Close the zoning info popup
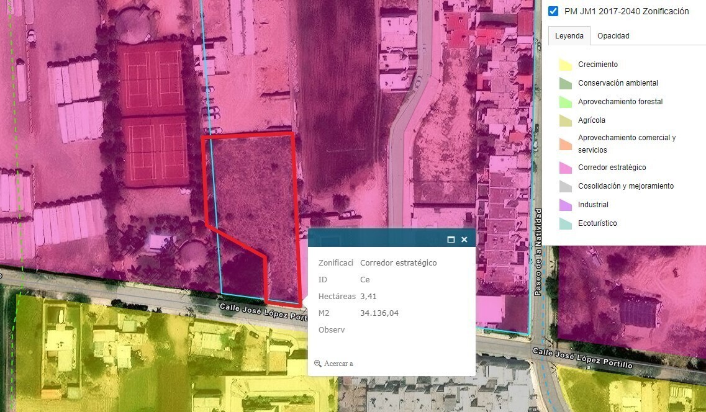The height and width of the screenshot is (412, 706). click(464, 240)
